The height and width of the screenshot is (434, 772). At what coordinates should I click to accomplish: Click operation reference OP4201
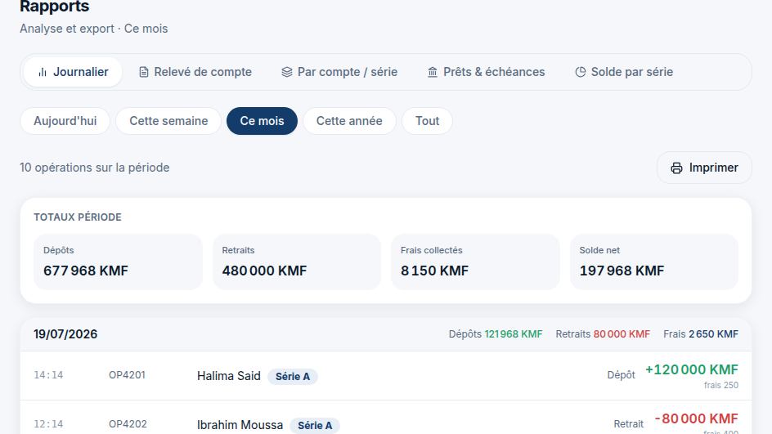[x=127, y=375]
